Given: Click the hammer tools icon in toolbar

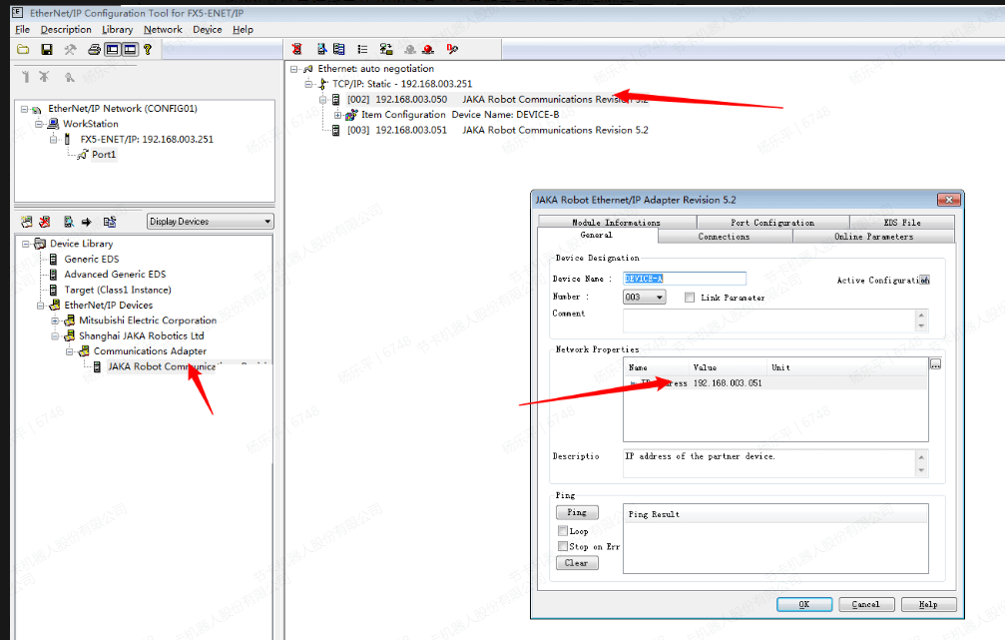Looking at the screenshot, I should tap(70, 49).
